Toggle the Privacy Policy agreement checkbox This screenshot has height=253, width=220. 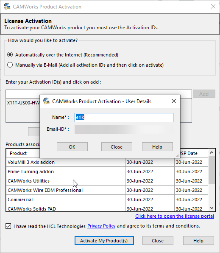pyautogui.click(x=8, y=226)
